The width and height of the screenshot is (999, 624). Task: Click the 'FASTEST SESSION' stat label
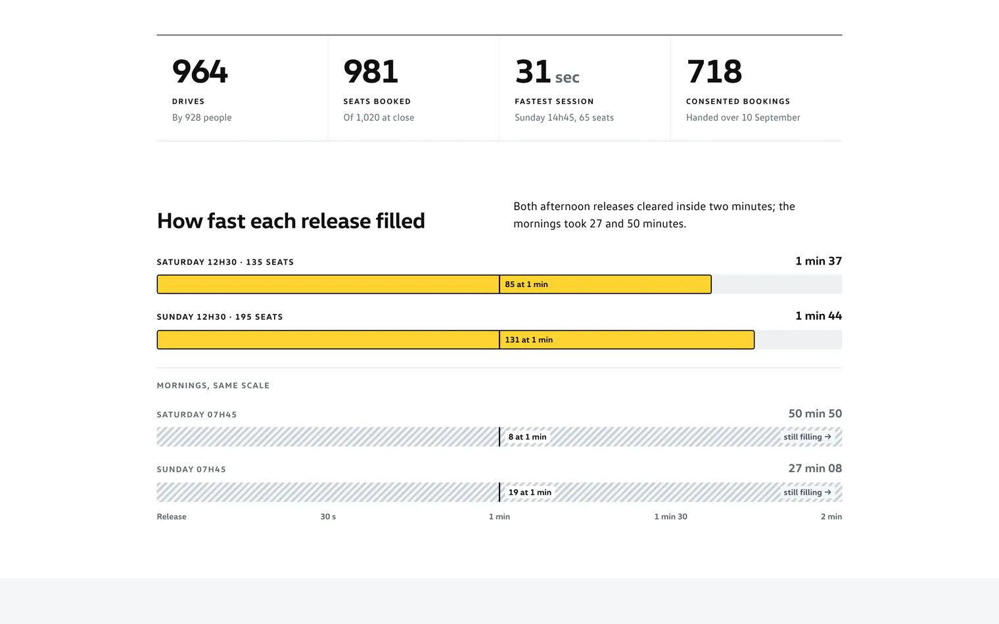click(x=554, y=102)
